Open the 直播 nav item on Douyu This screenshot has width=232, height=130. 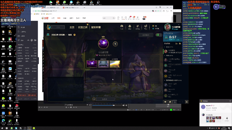click(x=59, y=18)
